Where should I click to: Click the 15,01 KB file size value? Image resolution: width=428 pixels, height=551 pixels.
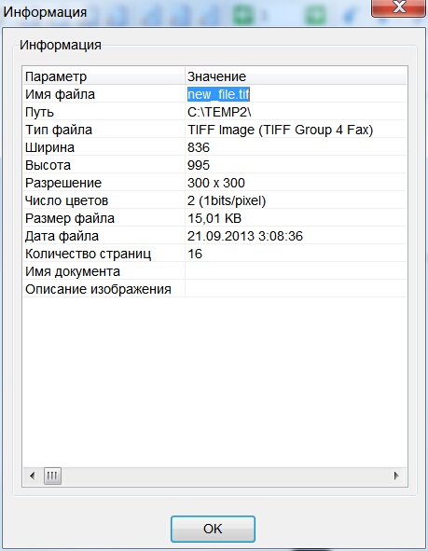point(214,218)
